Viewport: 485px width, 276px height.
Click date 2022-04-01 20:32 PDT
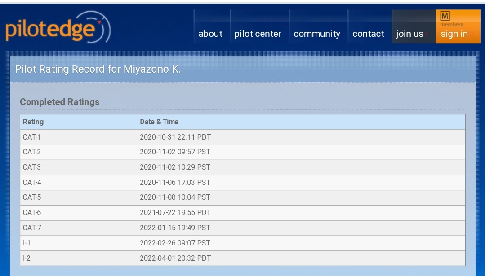tap(175, 258)
